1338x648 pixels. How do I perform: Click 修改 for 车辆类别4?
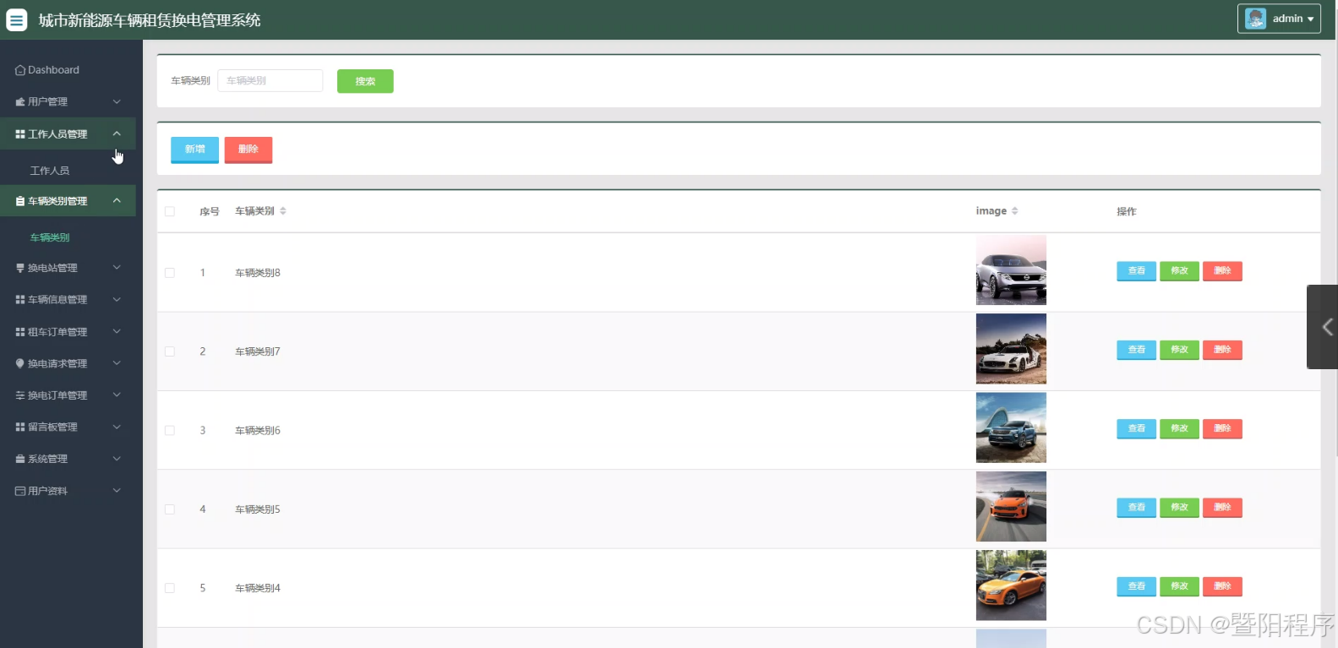tap(1179, 586)
